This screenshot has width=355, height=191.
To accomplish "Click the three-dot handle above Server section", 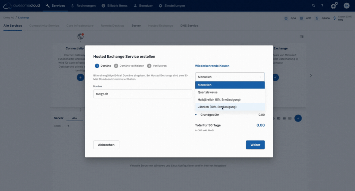I will pyautogui.click(x=80, y=111).
